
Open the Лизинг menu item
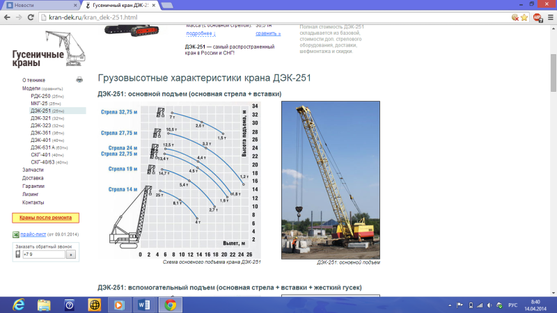(30, 195)
